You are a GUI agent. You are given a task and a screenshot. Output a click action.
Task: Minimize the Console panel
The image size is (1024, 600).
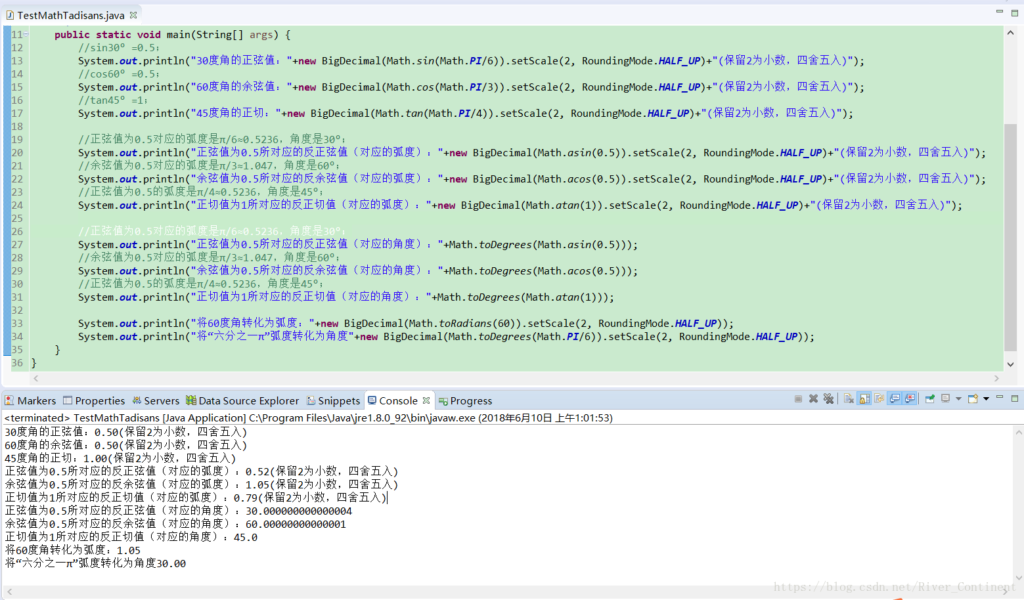click(x=1000, y=397)
